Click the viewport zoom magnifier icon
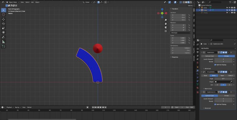This screenshot has width=237, height=120. 166,20
